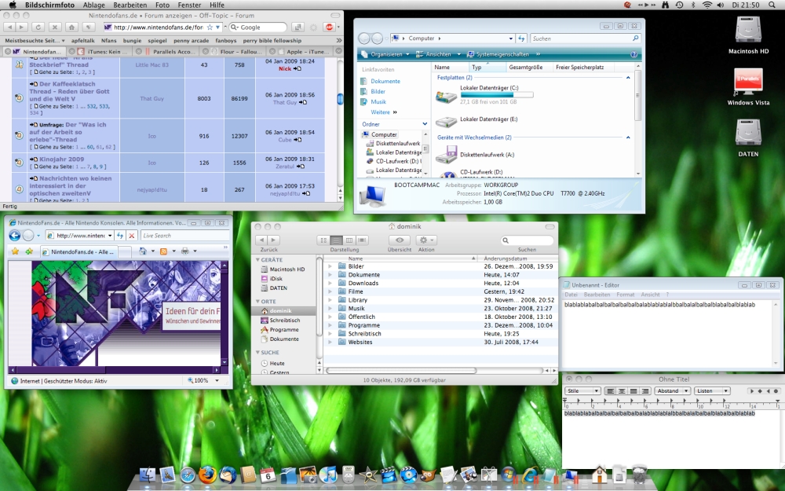Image resolution: width=785 pixels, height=491 pixels.
Task: Collapse Festplatten group in Vista Explorer
Action: click(628, 78)
